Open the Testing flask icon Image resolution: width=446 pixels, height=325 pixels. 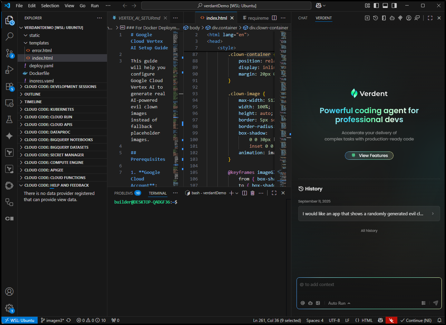coord(9,119)
